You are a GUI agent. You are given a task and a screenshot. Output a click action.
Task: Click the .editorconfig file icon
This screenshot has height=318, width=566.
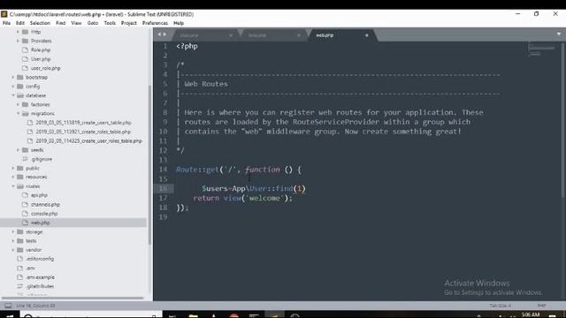tap(20, 259)
